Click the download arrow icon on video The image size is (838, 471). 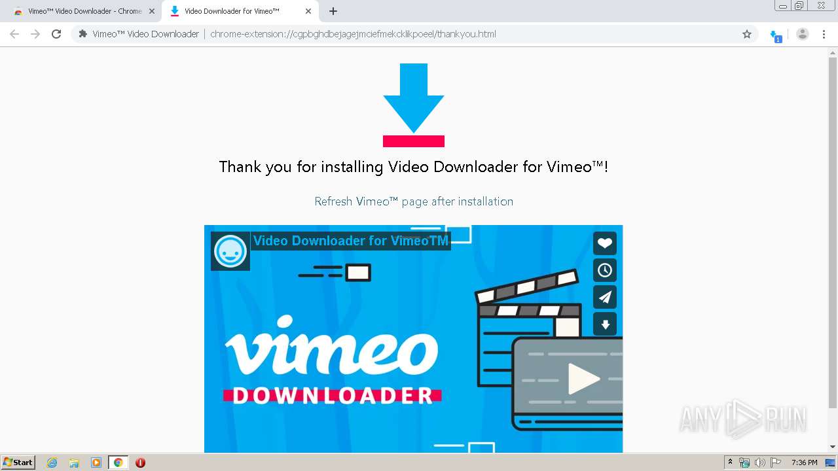(x=605, y=324)
